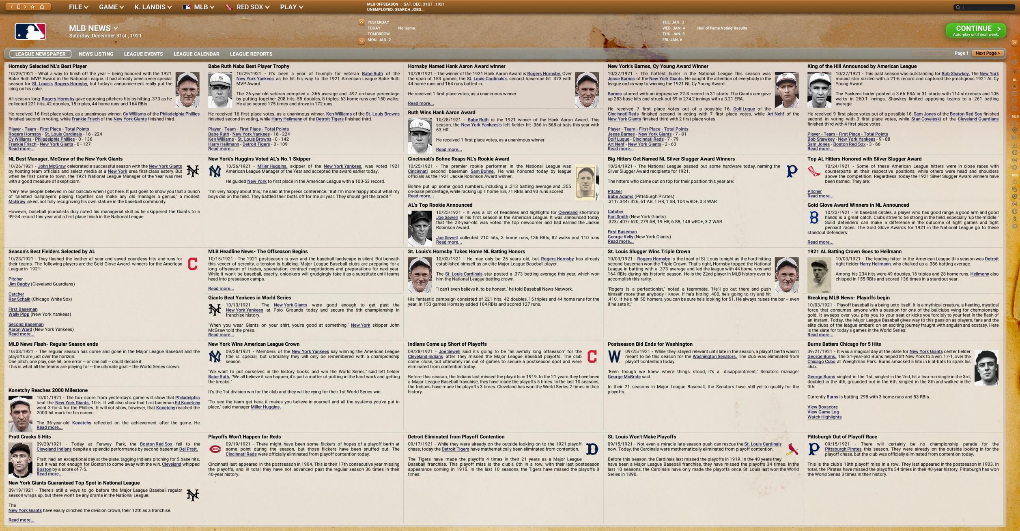Open the FILE dropdown menu
Image resolution: width=1020 pixels, height=531 pixels.
point(78,7)
